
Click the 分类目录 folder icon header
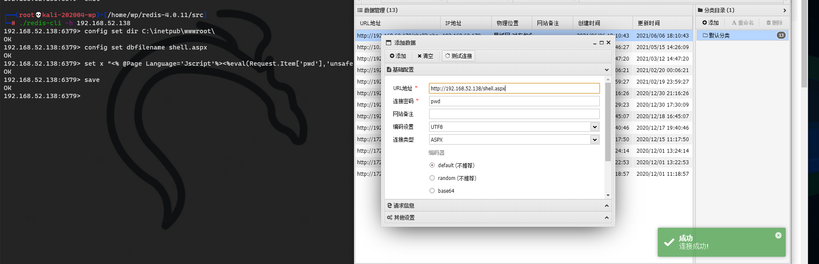click(700, 10)
